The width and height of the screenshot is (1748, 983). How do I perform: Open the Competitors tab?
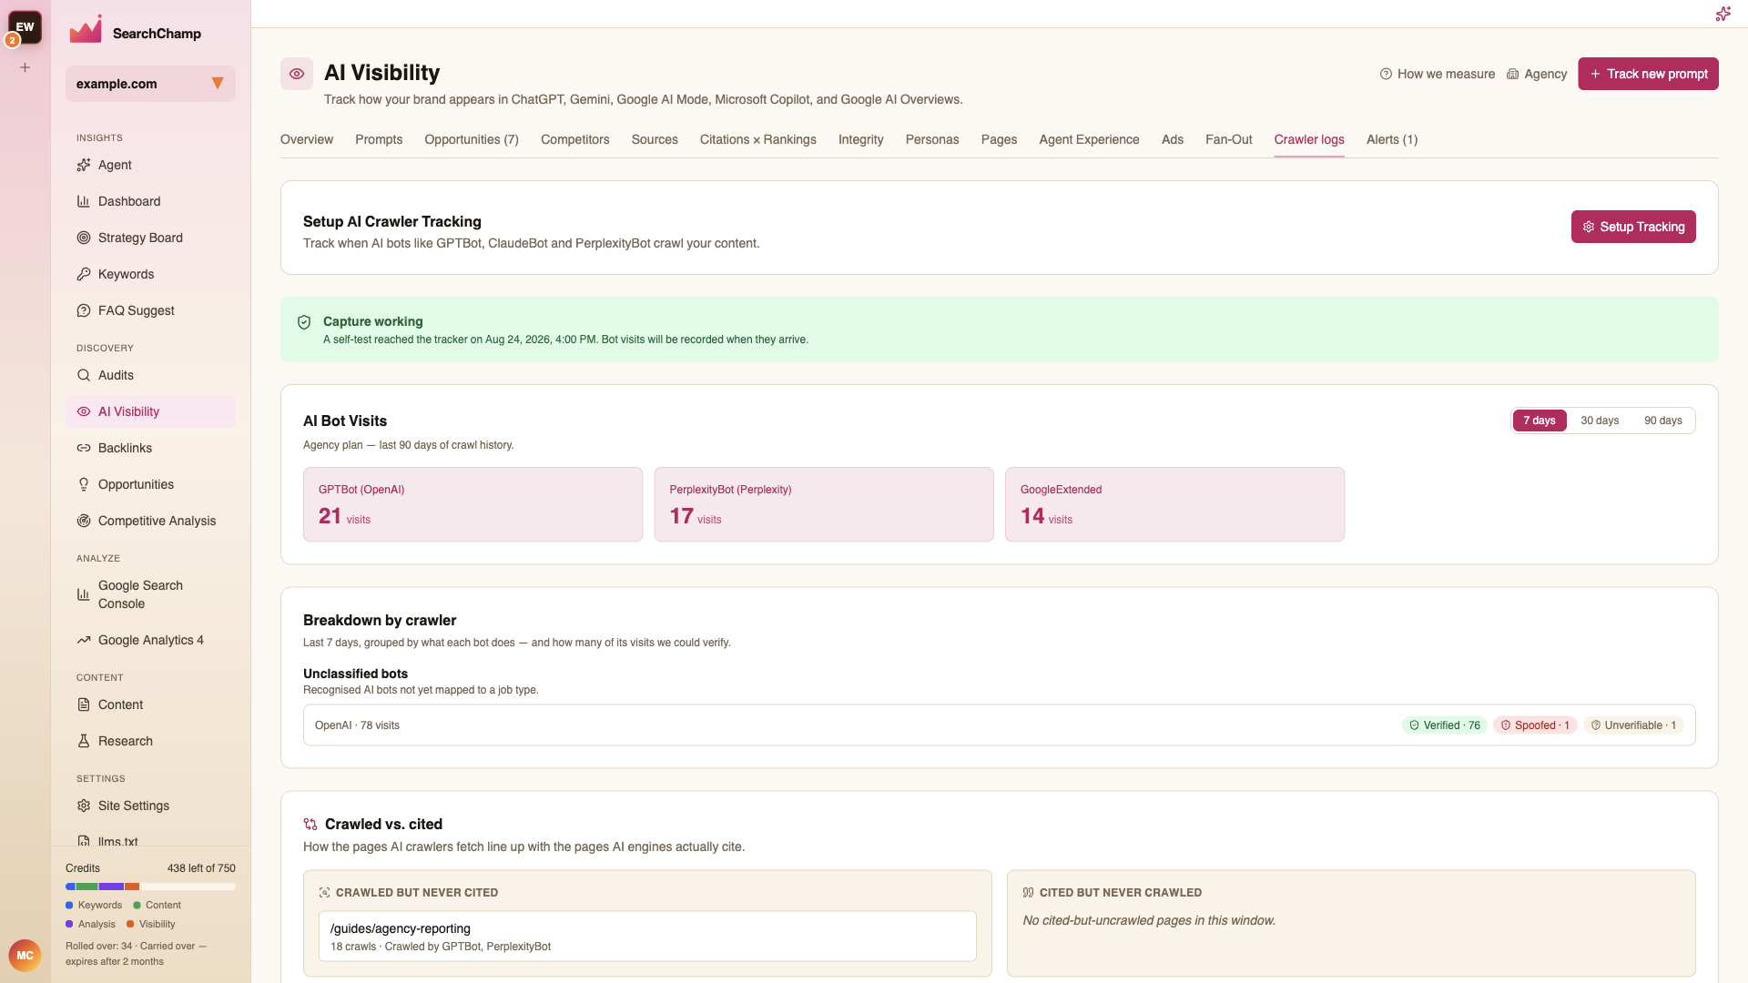point(575,139)
